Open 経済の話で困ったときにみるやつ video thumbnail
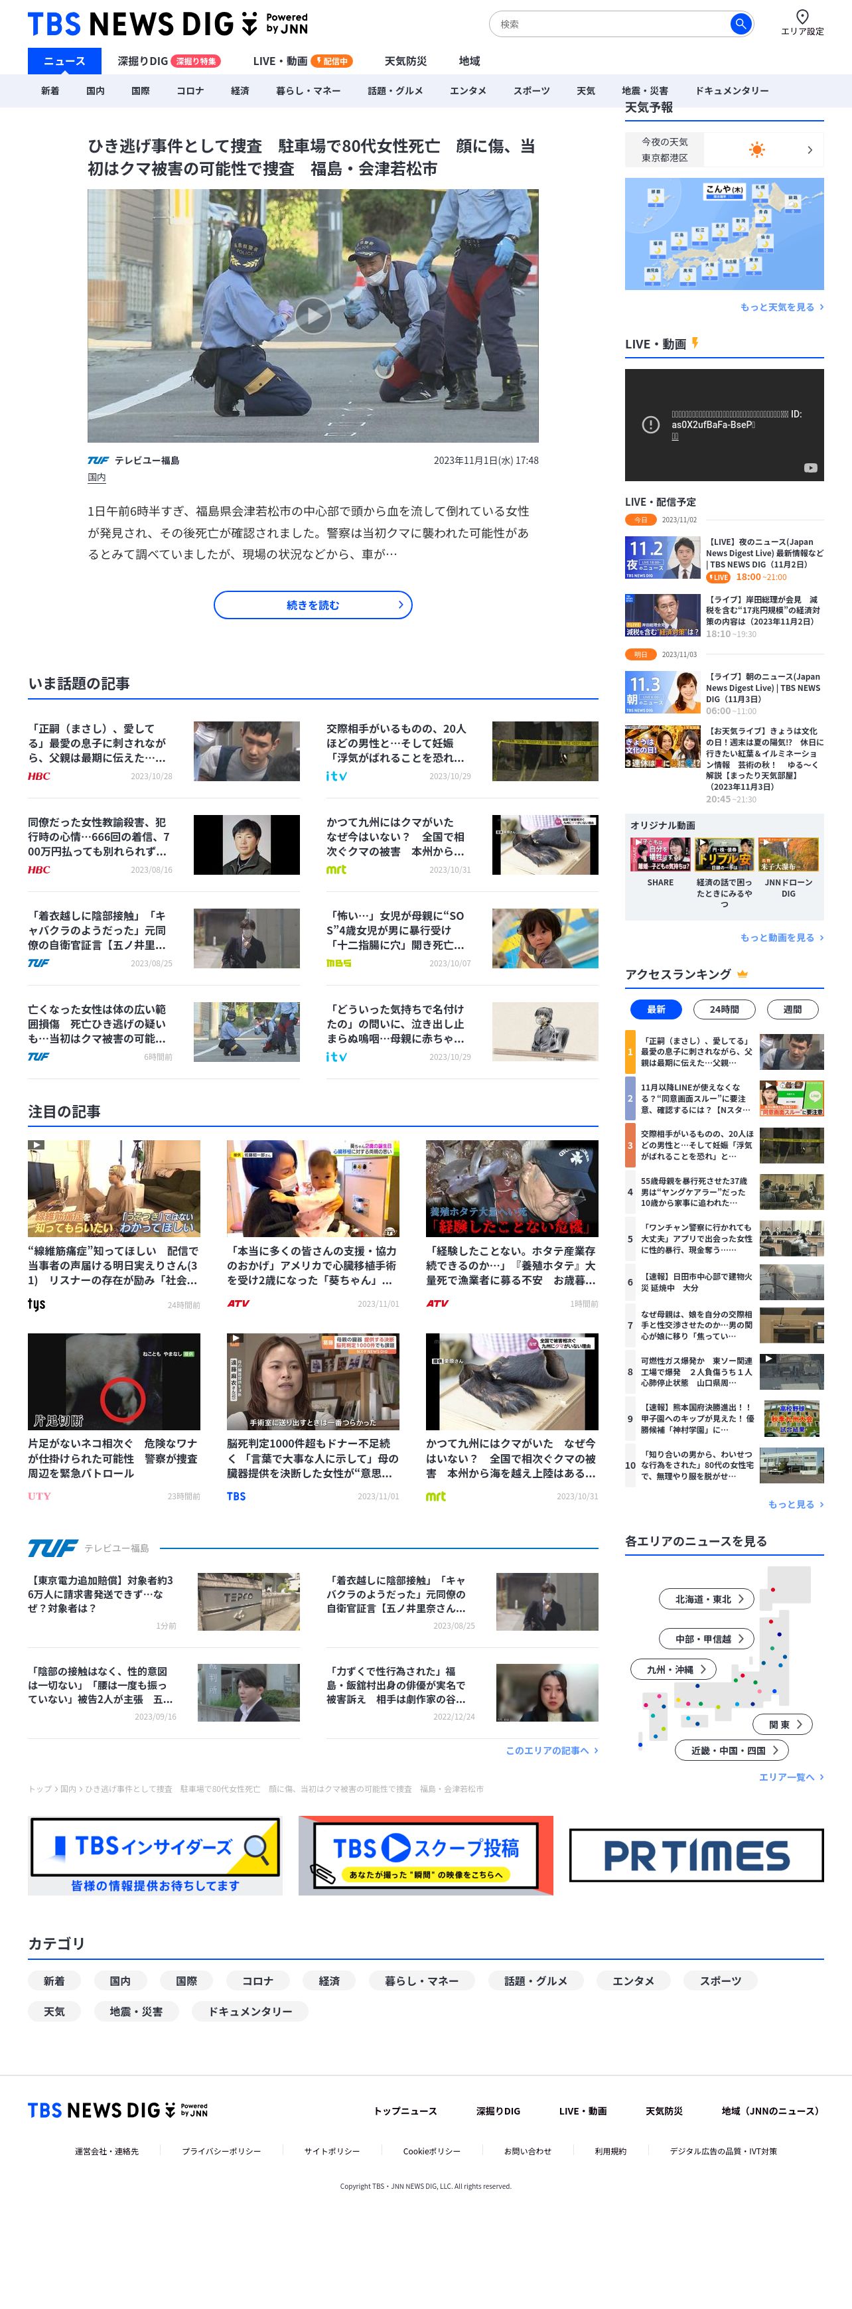The width and height of the screenshot is (852, 2309). click(x=724, y=854)
